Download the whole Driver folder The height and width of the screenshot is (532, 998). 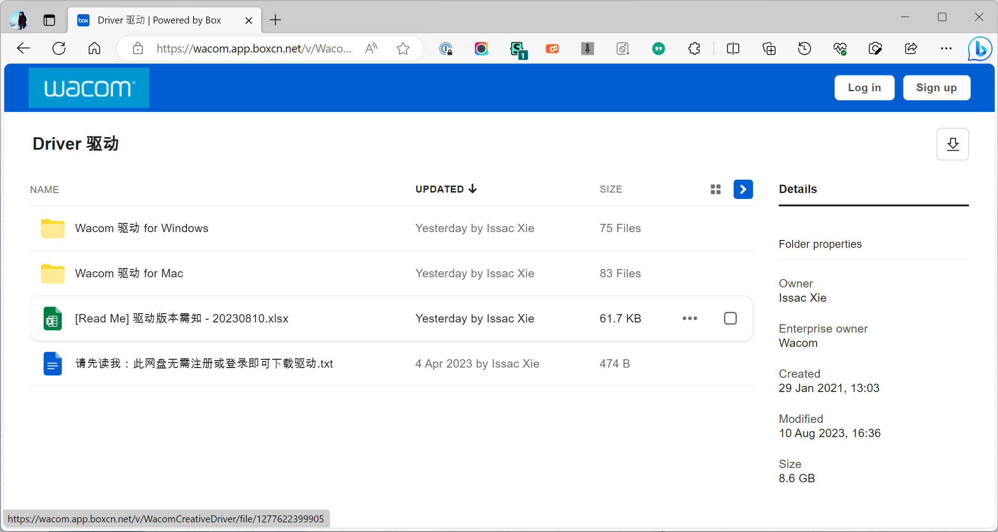952,144
